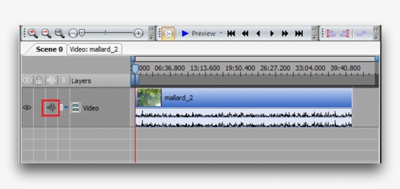
Task: Click the Layers header label
Action: pos(81,81)
